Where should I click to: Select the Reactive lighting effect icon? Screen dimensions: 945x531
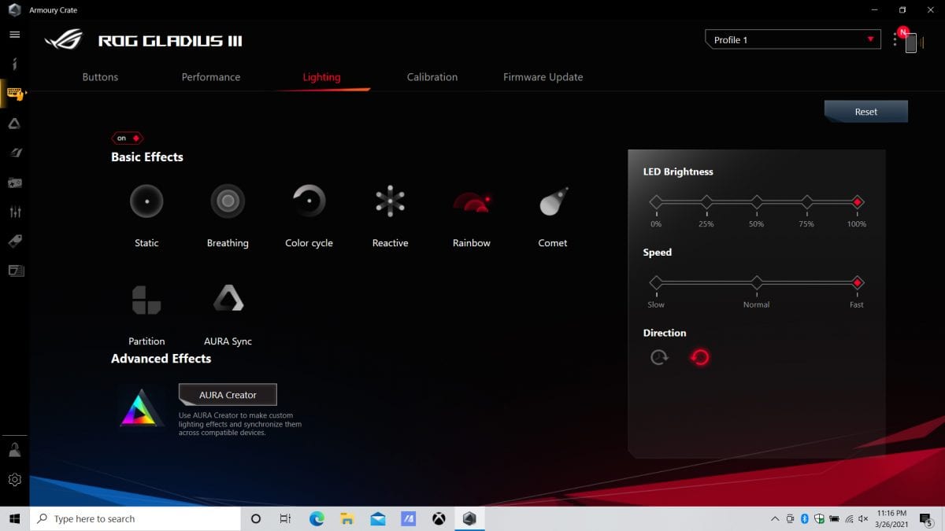pos(390,201)
